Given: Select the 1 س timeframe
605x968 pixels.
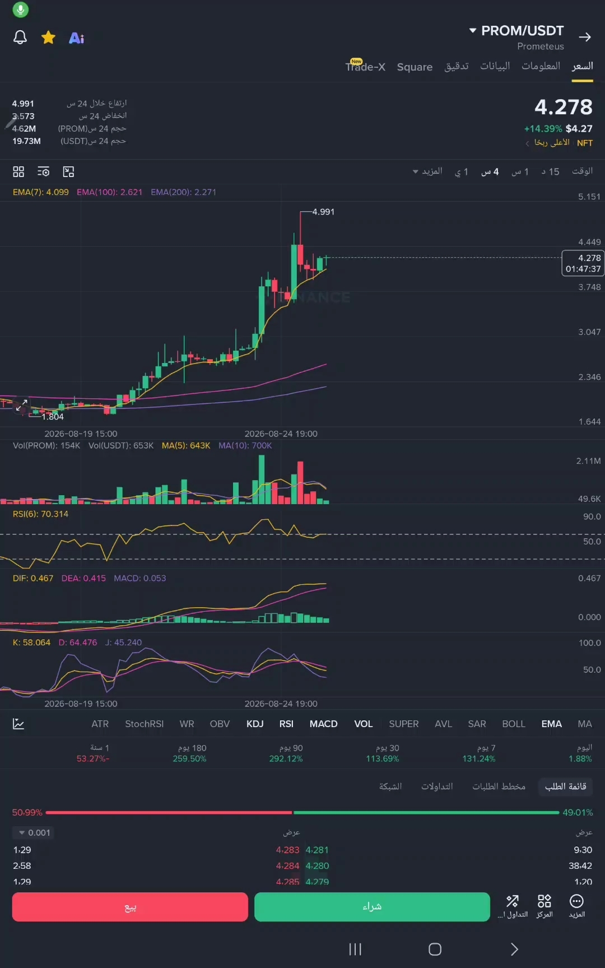Looking at the screenshot, I should [x=520, y=171].
